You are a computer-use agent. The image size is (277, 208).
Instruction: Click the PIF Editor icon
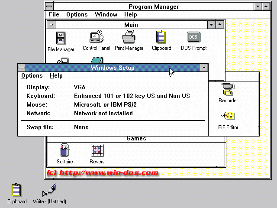(x=228, y=117)
